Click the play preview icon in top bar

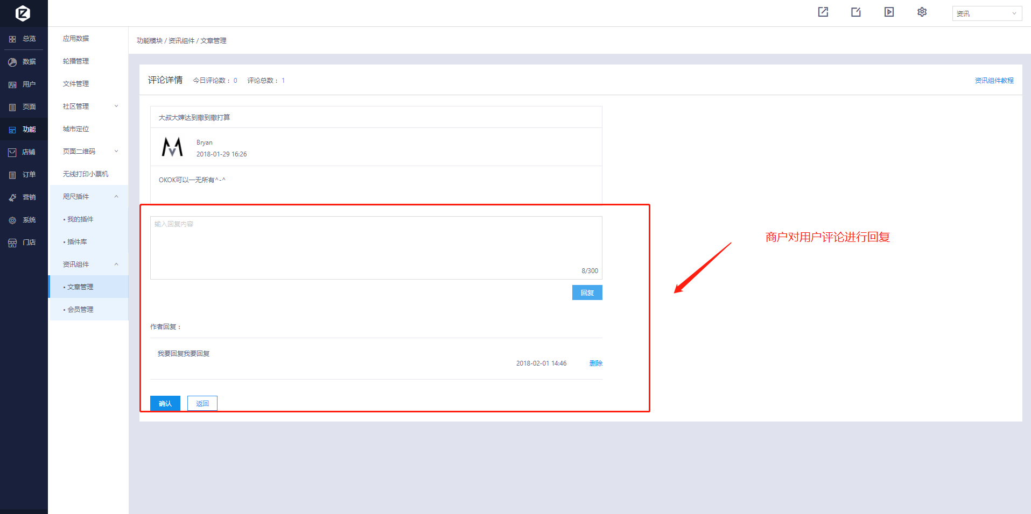pos(889,12)
